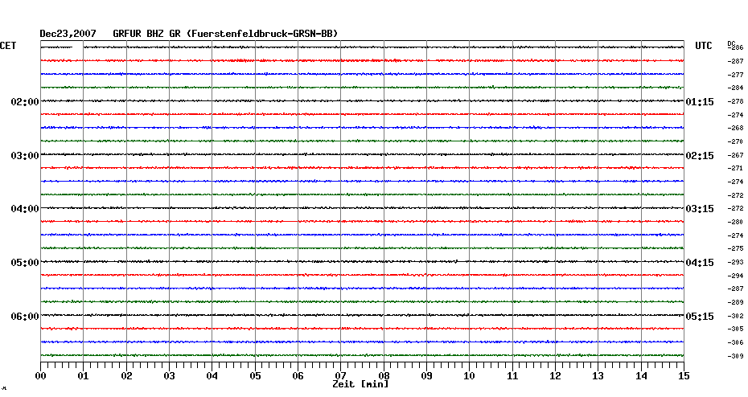The height and width of the screenshot is (397, 748).
Task: Click the DC value -293
Action: (736, 262)
